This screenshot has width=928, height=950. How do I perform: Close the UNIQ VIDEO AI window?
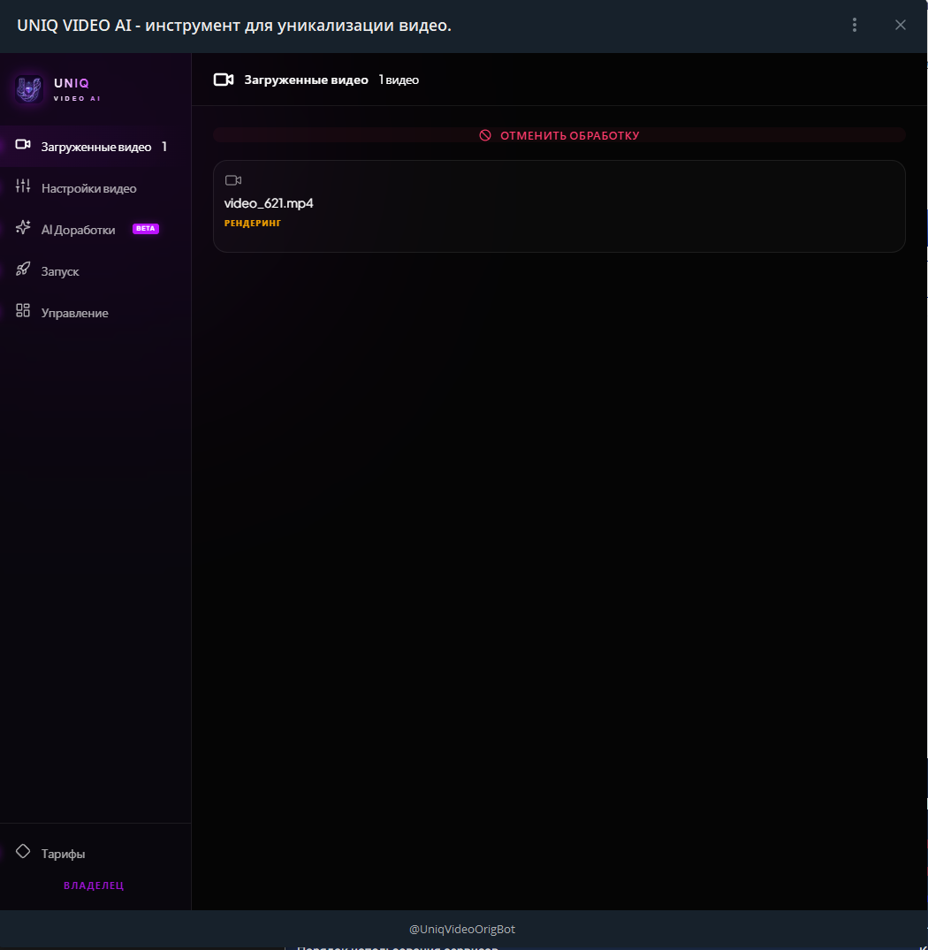900,25
